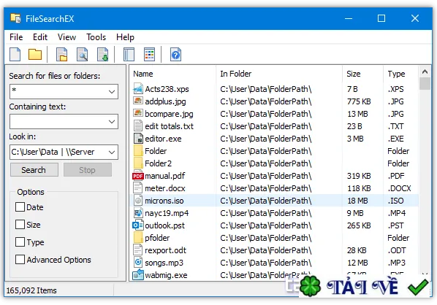Enable the Type option checkbox
437x305 pixels.
tap(20, 242)
